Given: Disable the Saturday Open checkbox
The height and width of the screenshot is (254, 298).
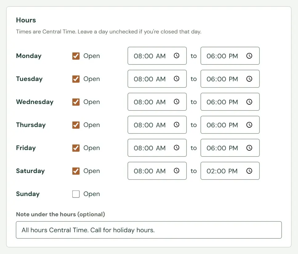Looking at the screenshot, I should click(x=76, y=171).
